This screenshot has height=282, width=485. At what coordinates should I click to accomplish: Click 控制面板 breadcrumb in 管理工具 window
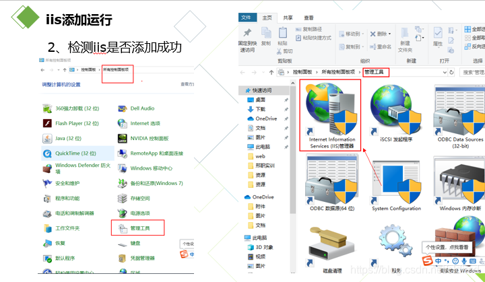(x=302, y=72)
